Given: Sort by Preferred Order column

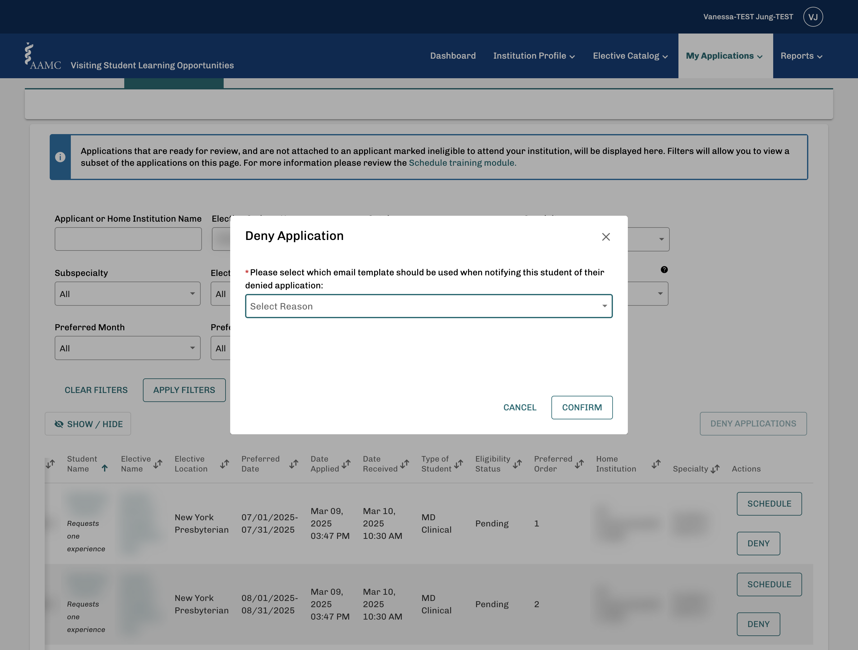Looking at the screenshot, I should coord(579,463).
